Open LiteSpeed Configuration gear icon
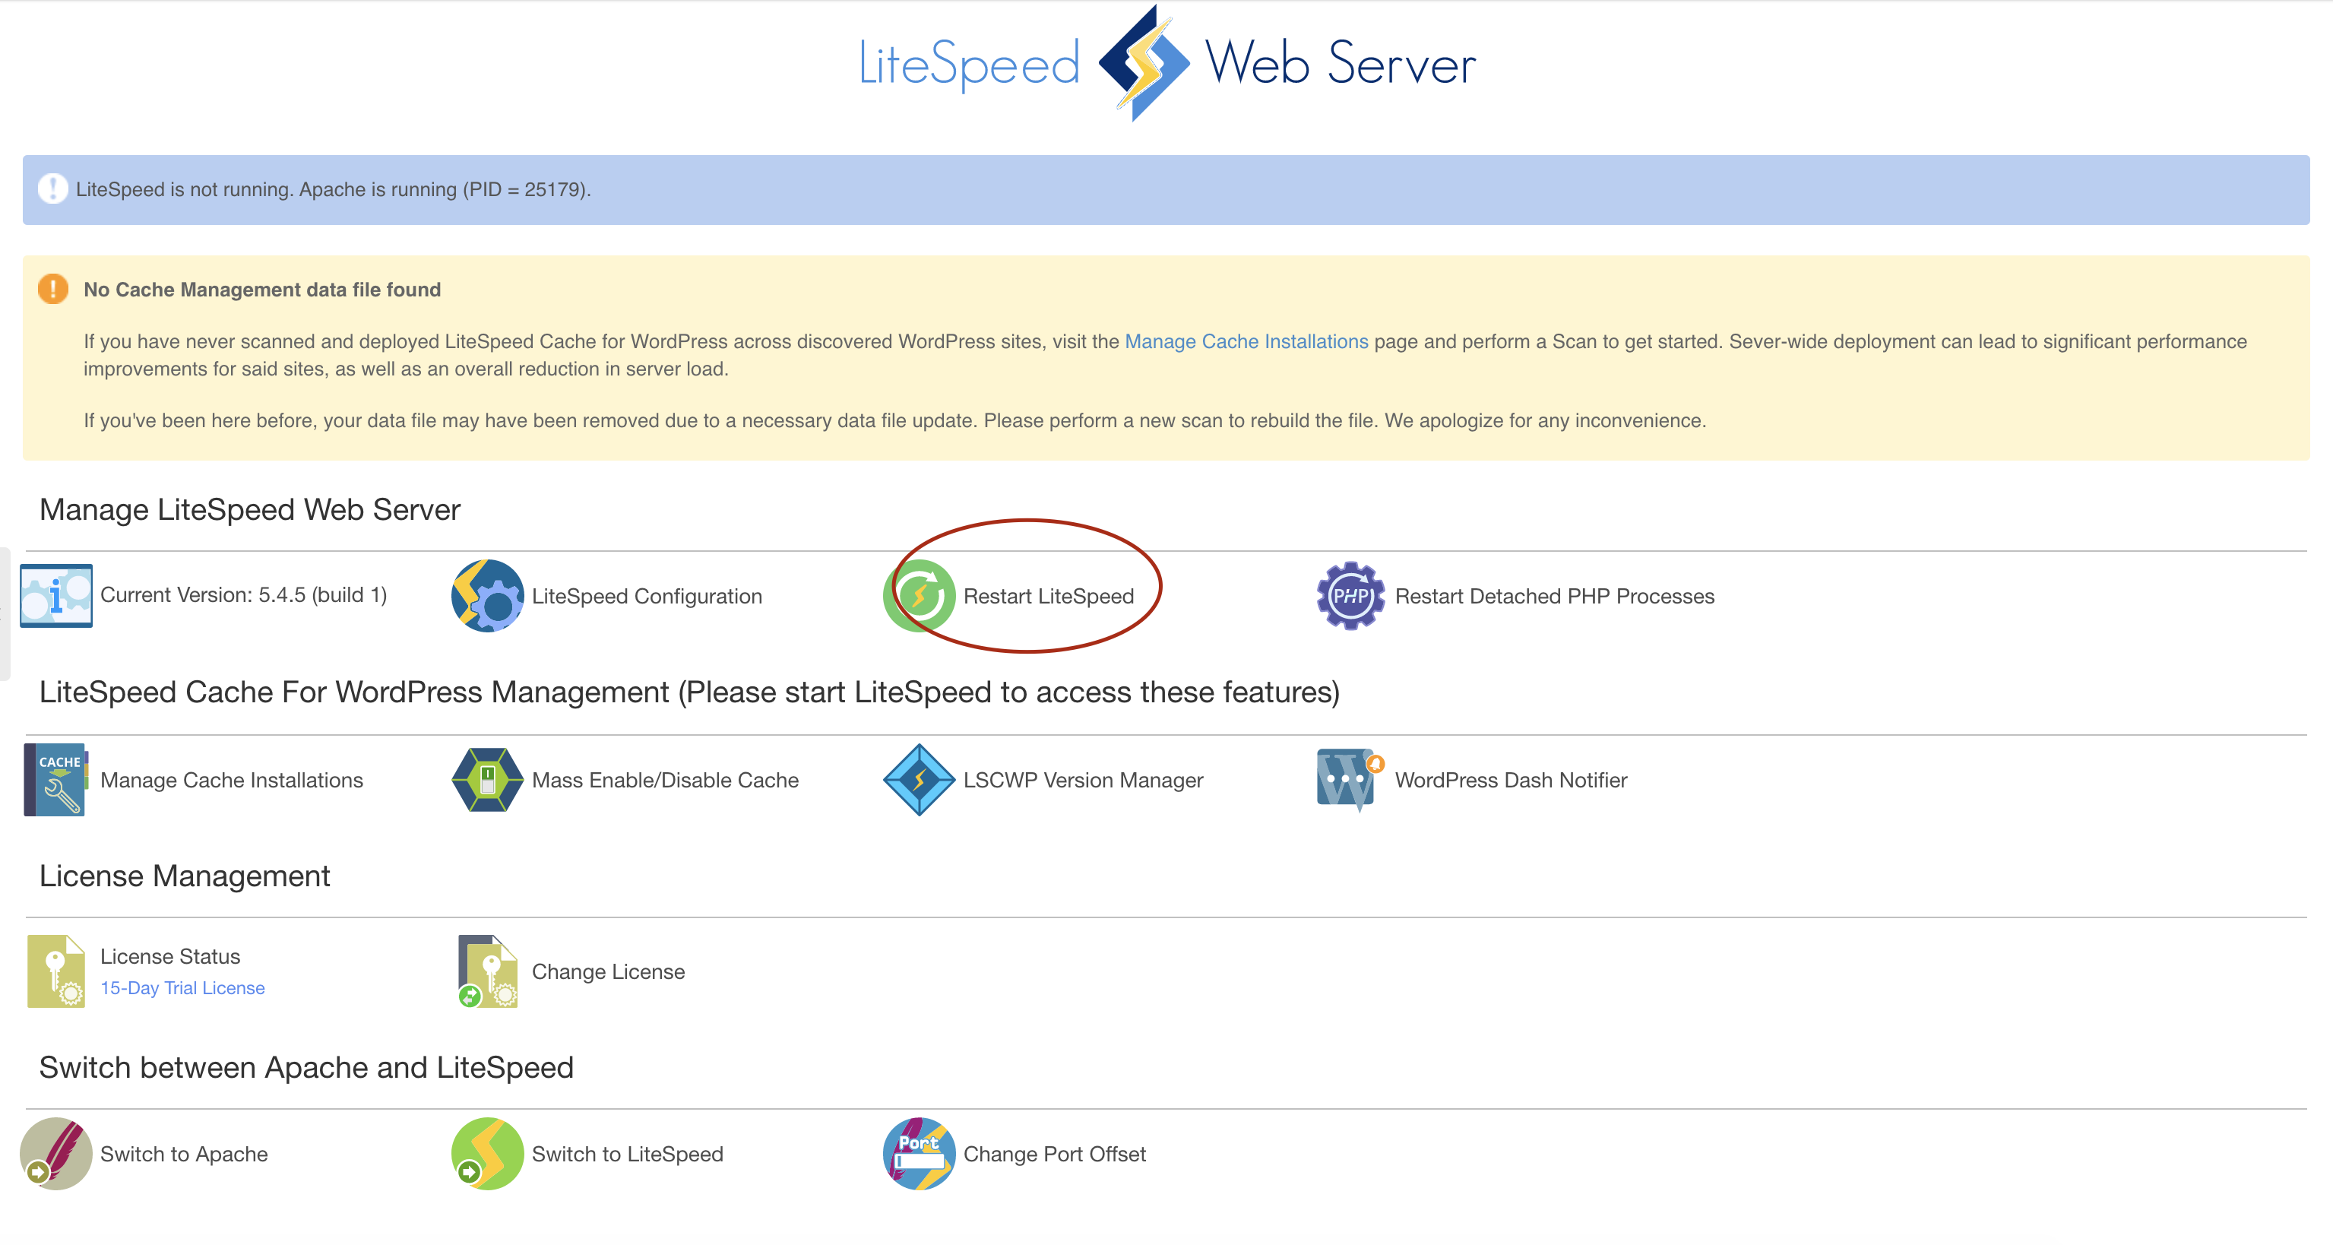 coord(487,595)
